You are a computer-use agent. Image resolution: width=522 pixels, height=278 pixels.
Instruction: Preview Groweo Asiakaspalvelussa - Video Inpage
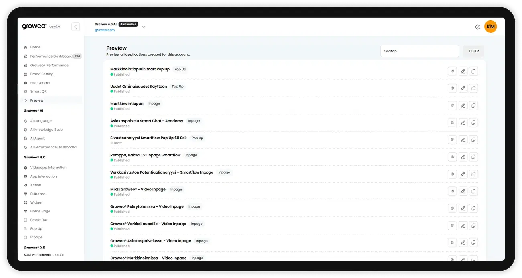452,242
